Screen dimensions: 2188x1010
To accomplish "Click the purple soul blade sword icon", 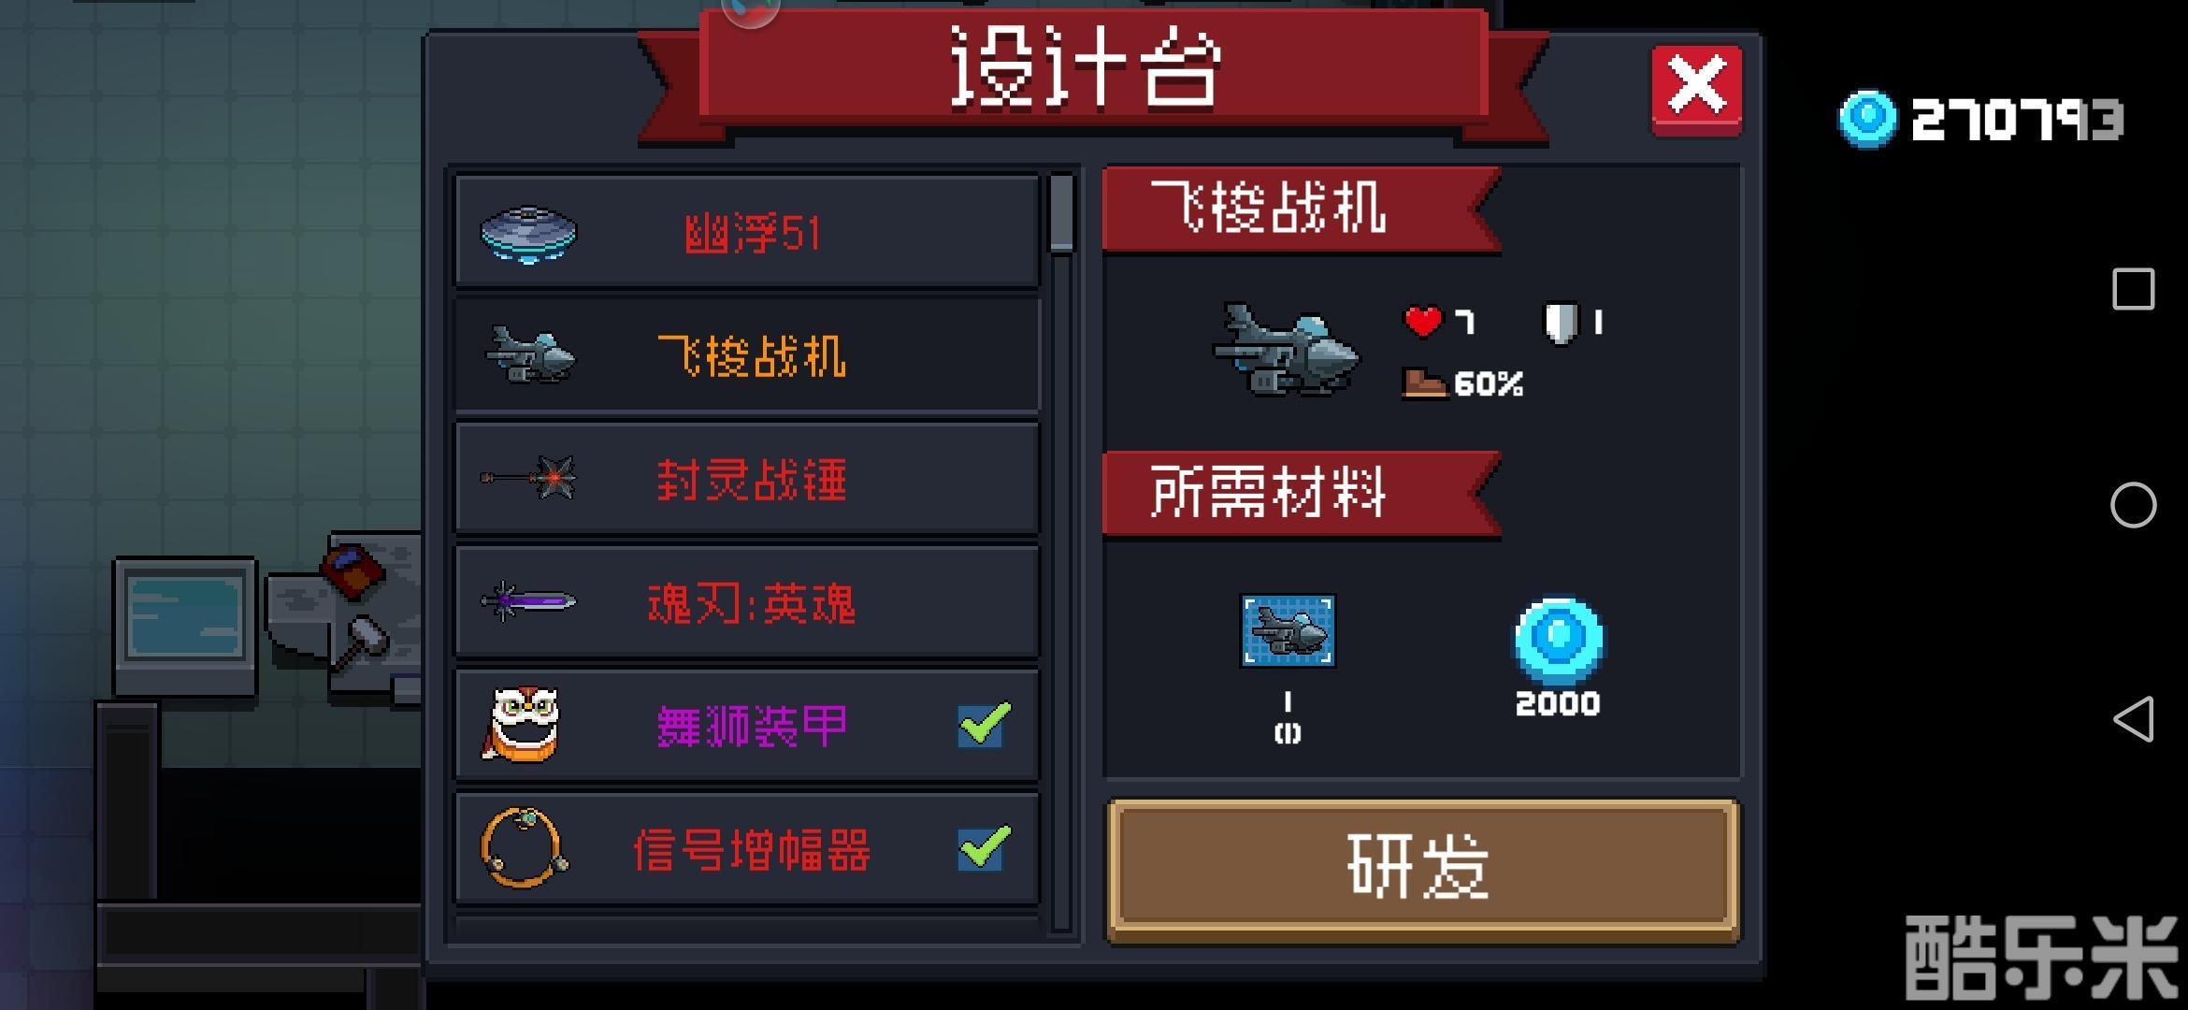I will pos(528,601).
